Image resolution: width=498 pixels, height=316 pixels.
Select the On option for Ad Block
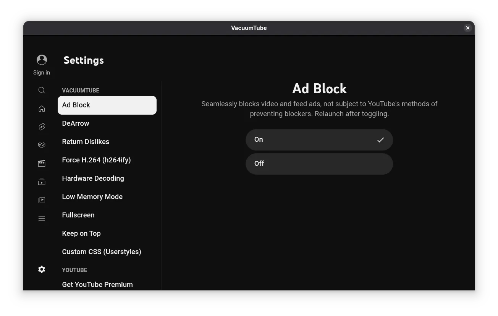319,139
